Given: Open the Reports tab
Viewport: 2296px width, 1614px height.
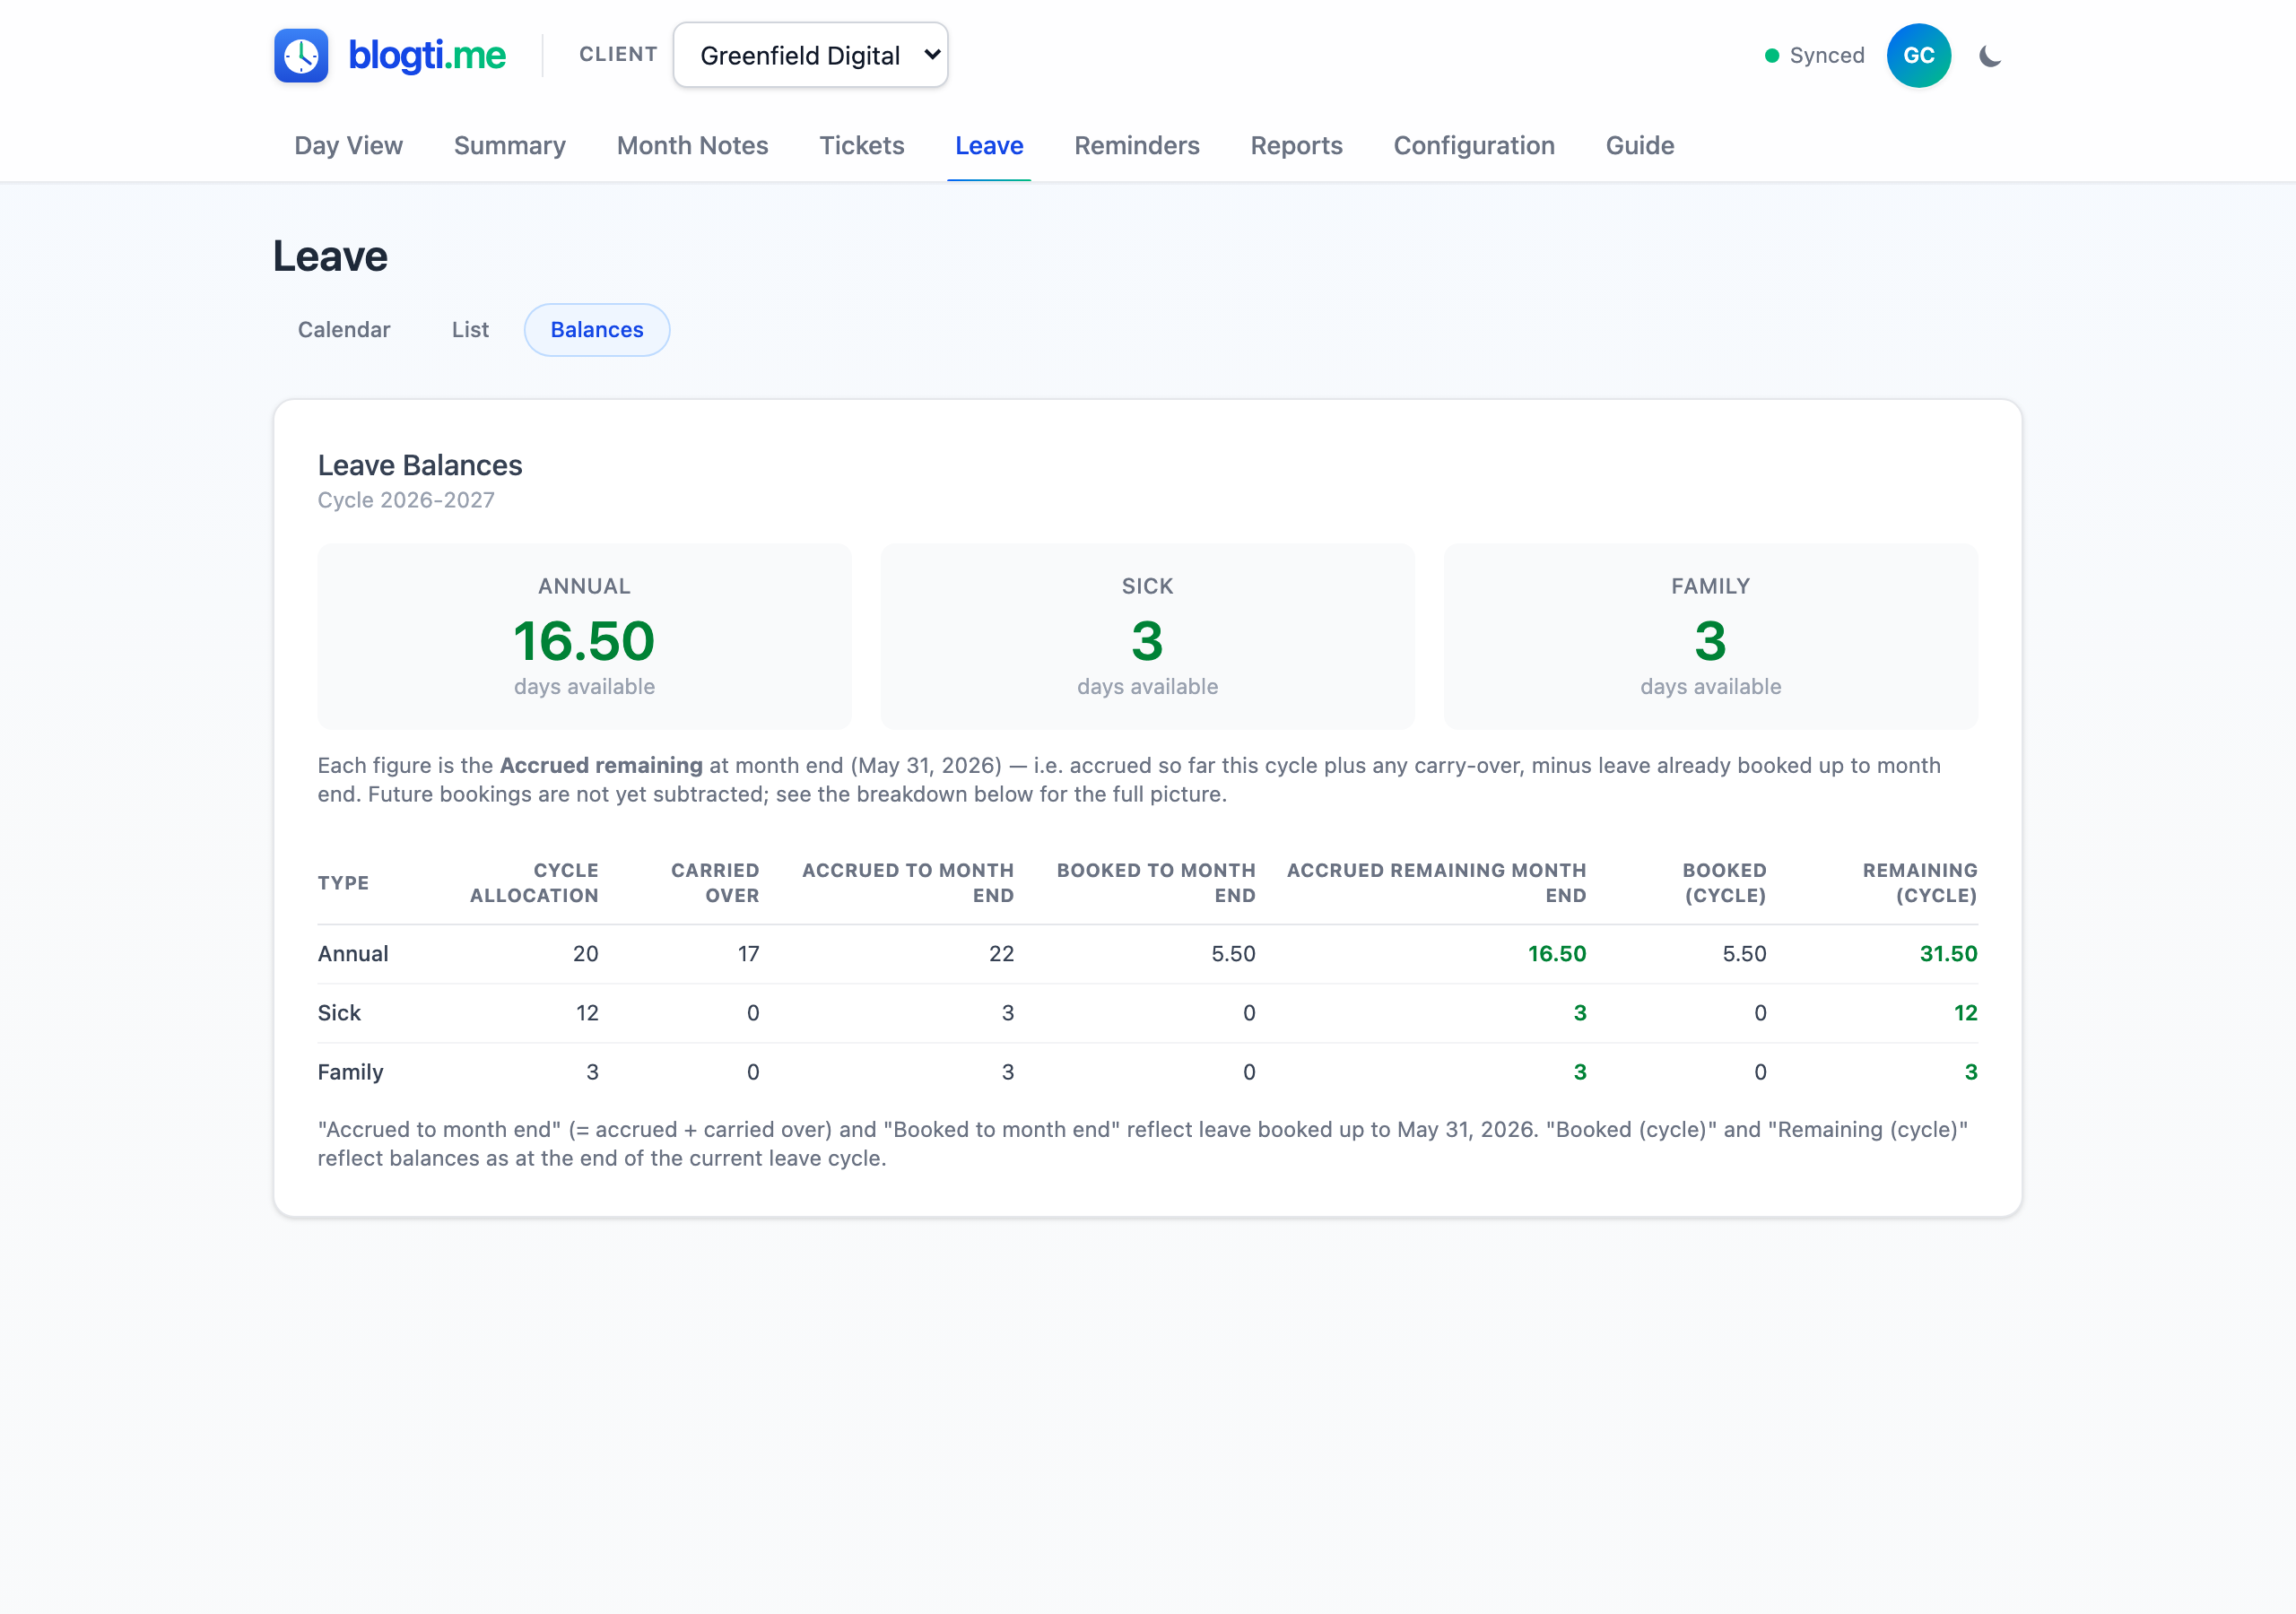Looking at the screenshot, I should click(x=1296, y=146).
